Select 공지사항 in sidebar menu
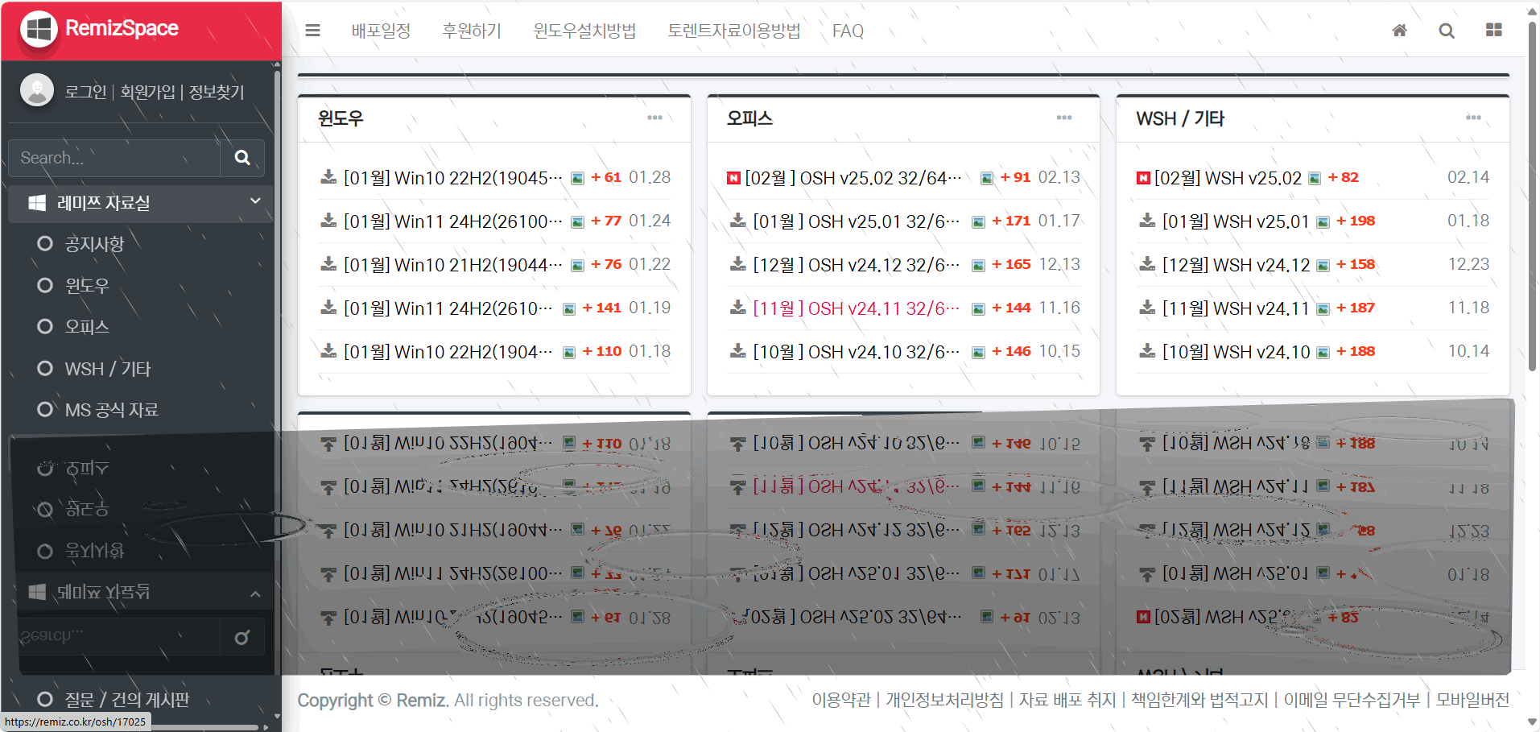Screen dimensions: 1540x732 95,244
